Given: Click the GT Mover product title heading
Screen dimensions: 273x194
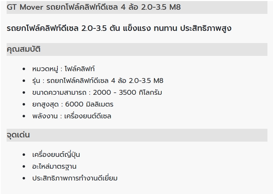Looking at the screenshot, I should tap(94, 7).
